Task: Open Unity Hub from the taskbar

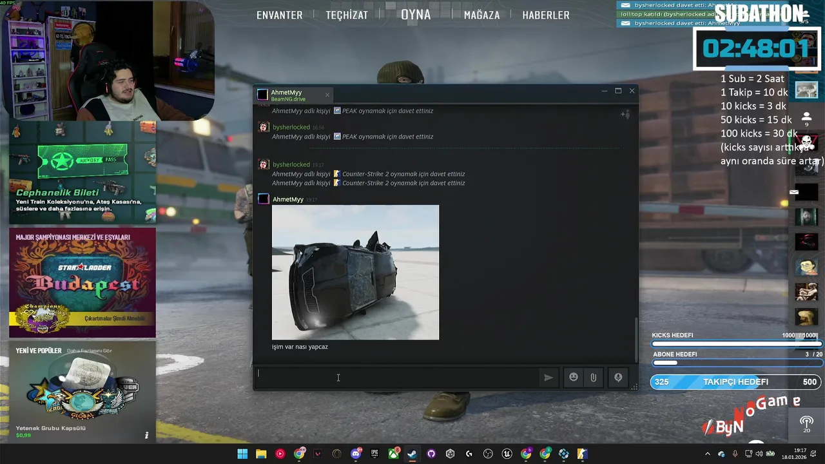Action: pyautogui.click(x=450, y=454)
